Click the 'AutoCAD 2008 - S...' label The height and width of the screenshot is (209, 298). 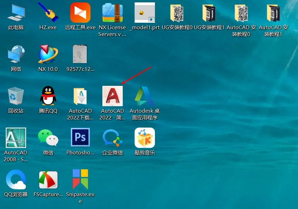pos(16,156)
